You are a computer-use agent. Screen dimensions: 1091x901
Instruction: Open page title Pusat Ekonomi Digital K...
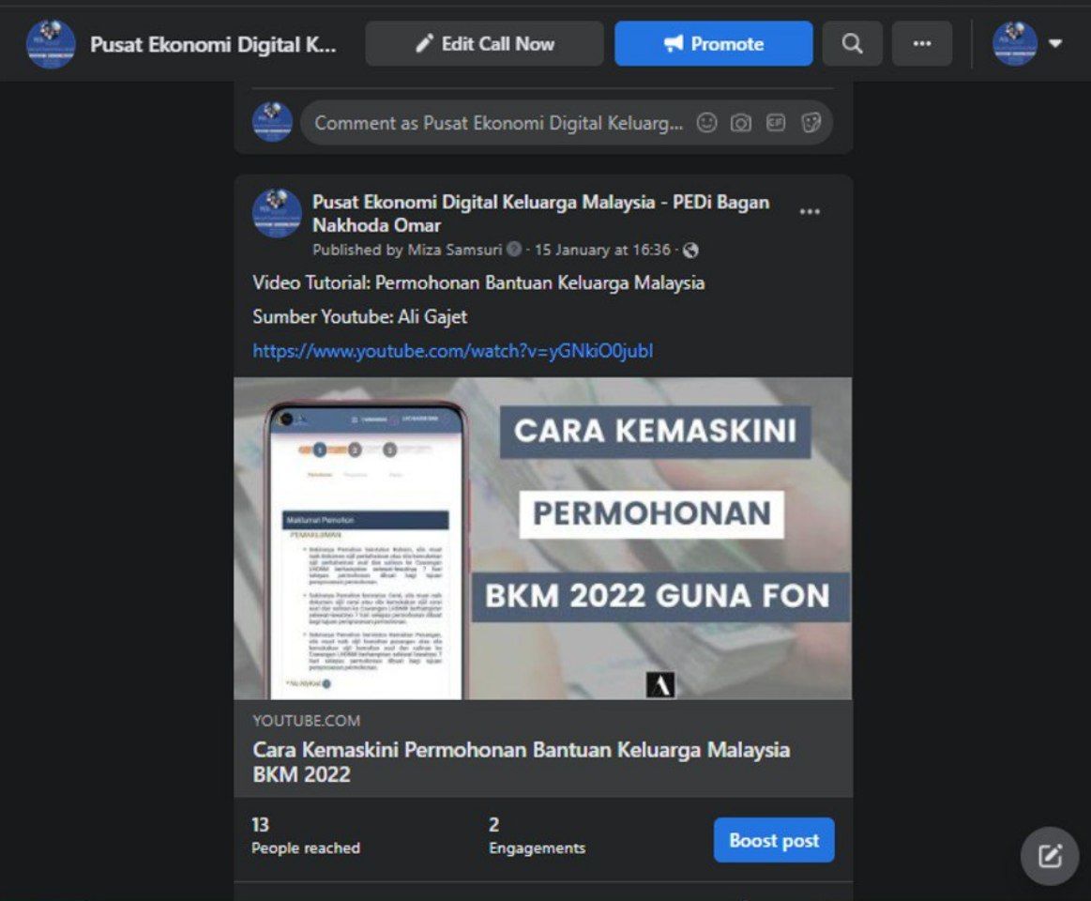click(213, 44)
